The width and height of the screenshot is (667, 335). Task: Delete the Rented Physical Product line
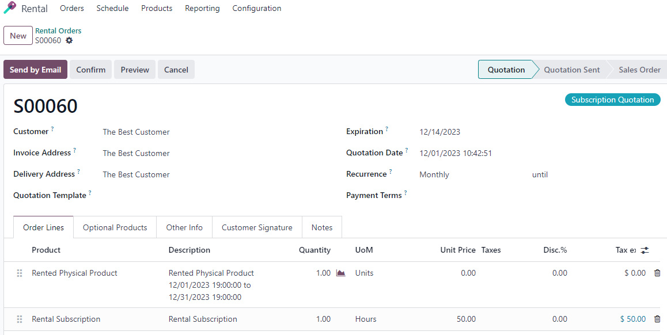[x=657, y=273]
